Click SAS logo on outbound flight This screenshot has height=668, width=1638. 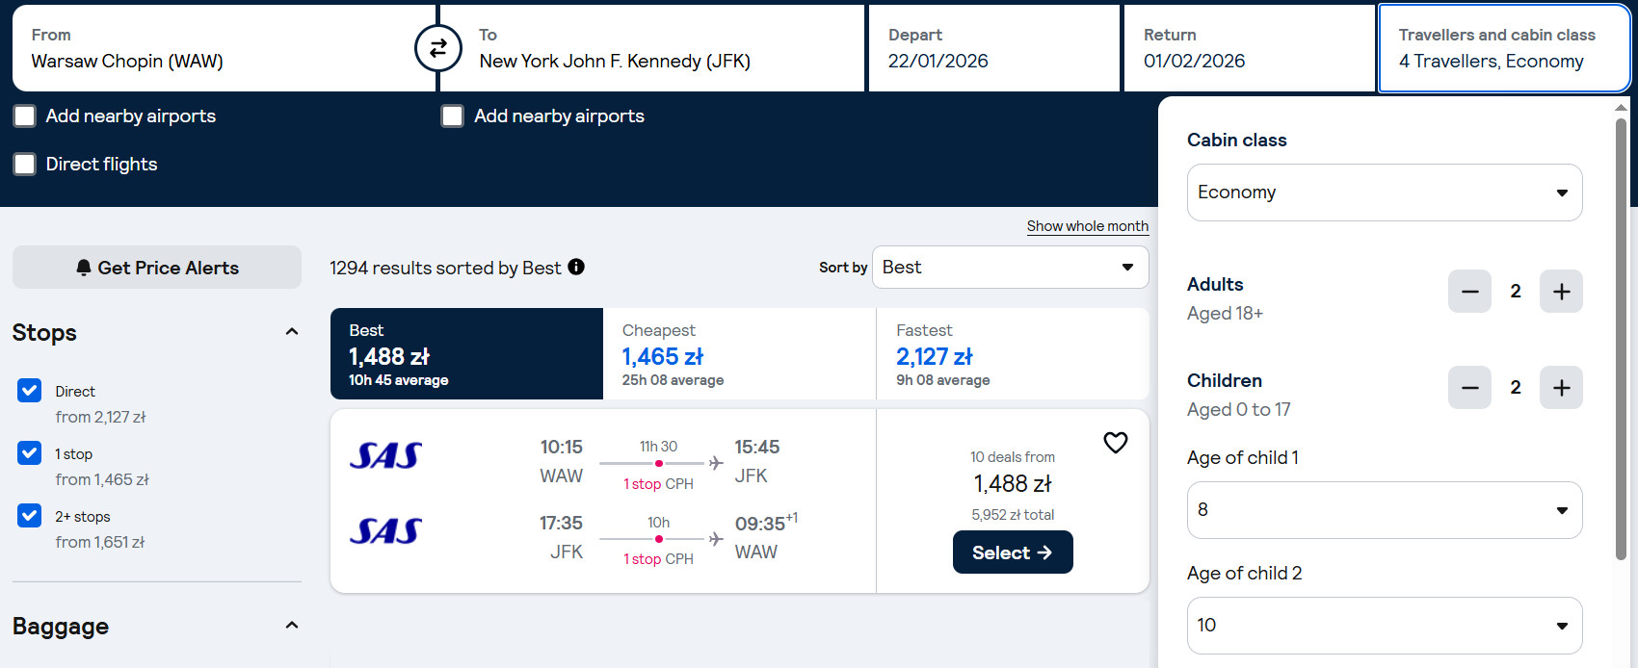(x=385, y=455)
